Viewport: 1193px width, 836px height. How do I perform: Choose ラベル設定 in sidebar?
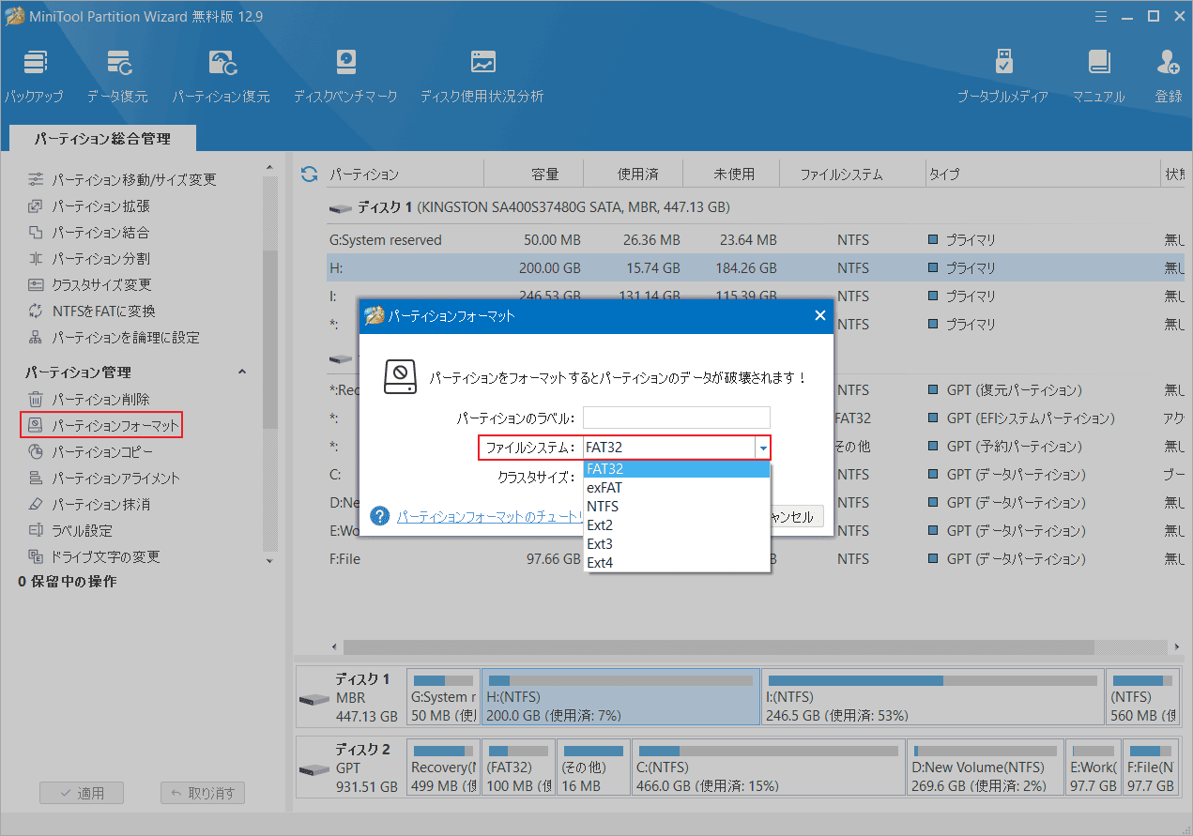tap(70, 530)
